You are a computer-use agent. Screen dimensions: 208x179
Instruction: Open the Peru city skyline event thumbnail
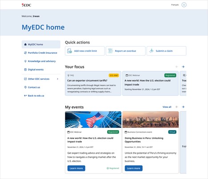pyautogui.click(x=151, y=119)
